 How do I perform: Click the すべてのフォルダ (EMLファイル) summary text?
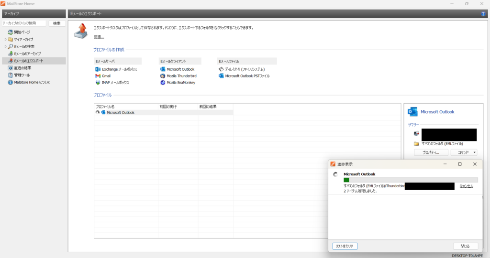pos(442,144)
